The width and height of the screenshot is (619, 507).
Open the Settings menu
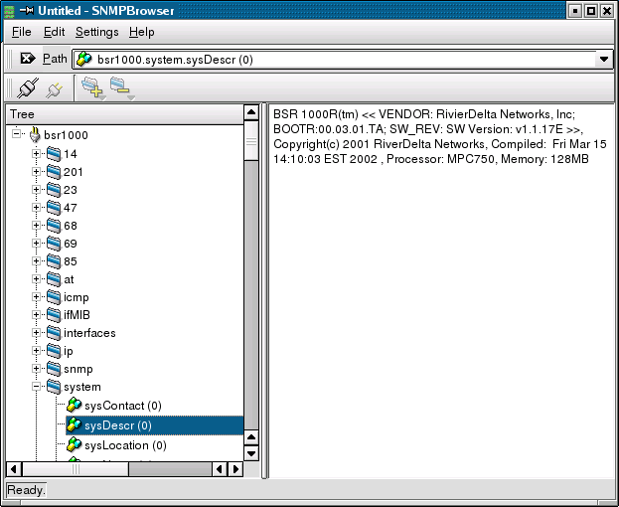click(x=97, y=32)
